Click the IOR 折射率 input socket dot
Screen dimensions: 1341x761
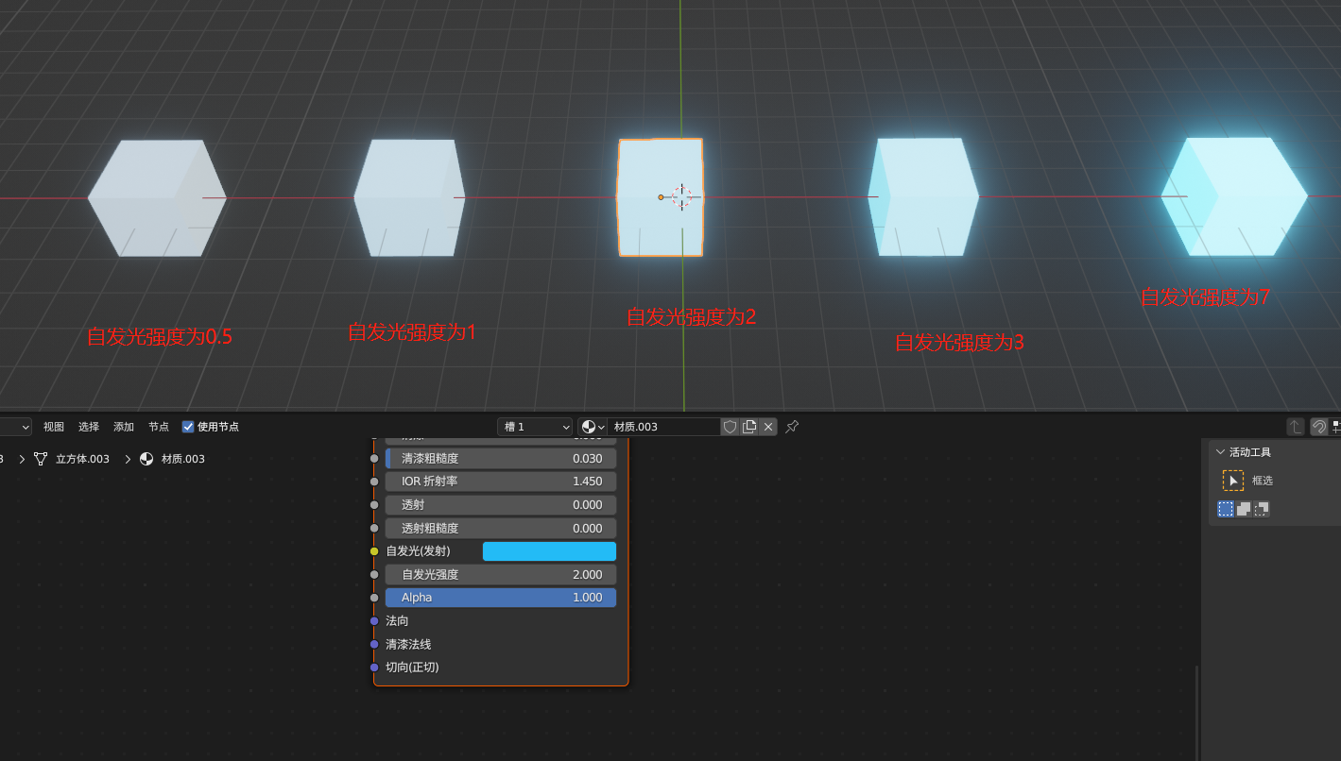tap(374, 482)
